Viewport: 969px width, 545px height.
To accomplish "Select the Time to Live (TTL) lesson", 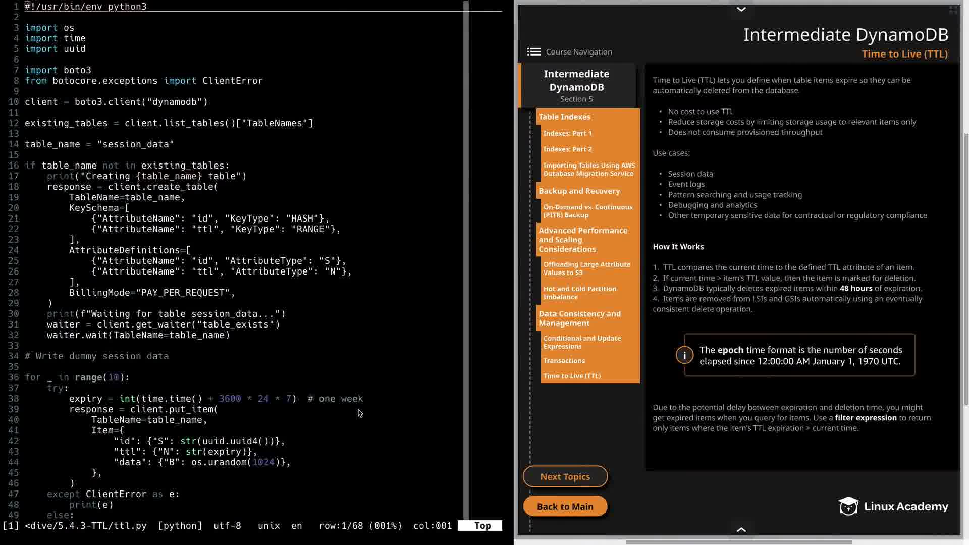I will tap(572, 376).
